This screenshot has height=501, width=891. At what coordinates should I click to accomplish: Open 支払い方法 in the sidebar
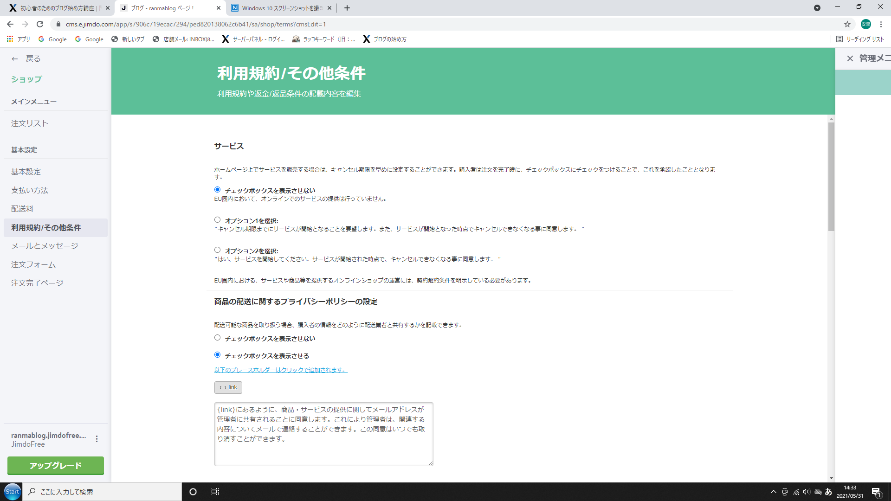[30, 190]
